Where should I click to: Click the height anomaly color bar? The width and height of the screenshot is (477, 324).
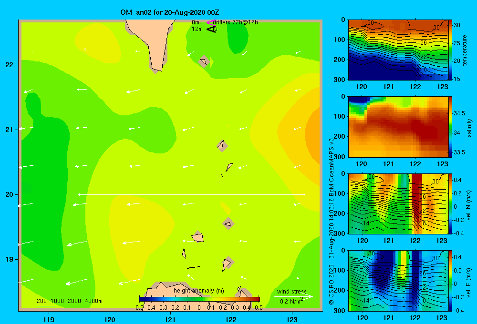pos(199,299)
